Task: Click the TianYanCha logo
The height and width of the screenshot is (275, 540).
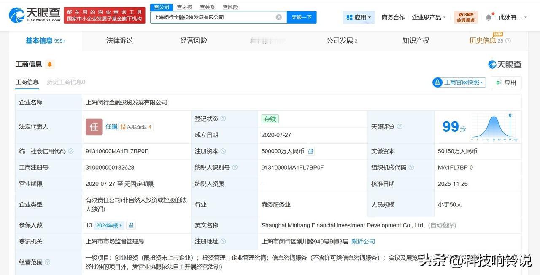Action: pos(35,15)
